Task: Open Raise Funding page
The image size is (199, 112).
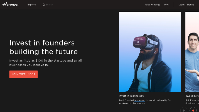Action: (x=152, y=5)
